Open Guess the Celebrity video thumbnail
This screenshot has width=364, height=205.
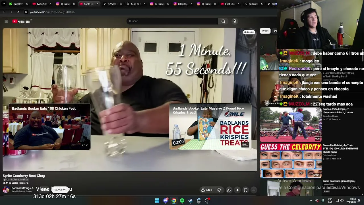point(291,161)
